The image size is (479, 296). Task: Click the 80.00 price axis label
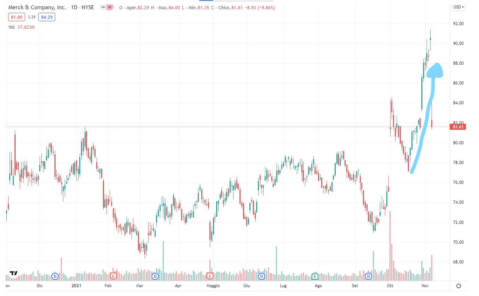(x=458, y=143)
